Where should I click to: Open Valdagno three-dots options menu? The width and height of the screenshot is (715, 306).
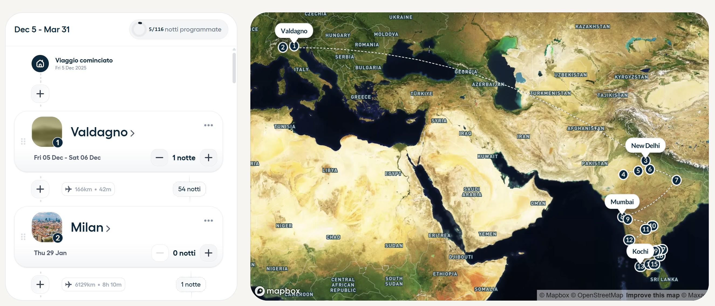coord(208,125)
